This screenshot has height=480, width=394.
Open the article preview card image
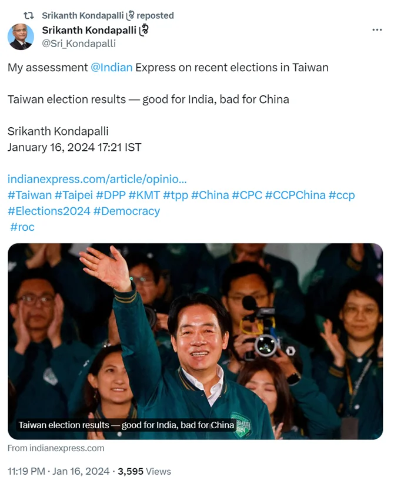[195, 342]
